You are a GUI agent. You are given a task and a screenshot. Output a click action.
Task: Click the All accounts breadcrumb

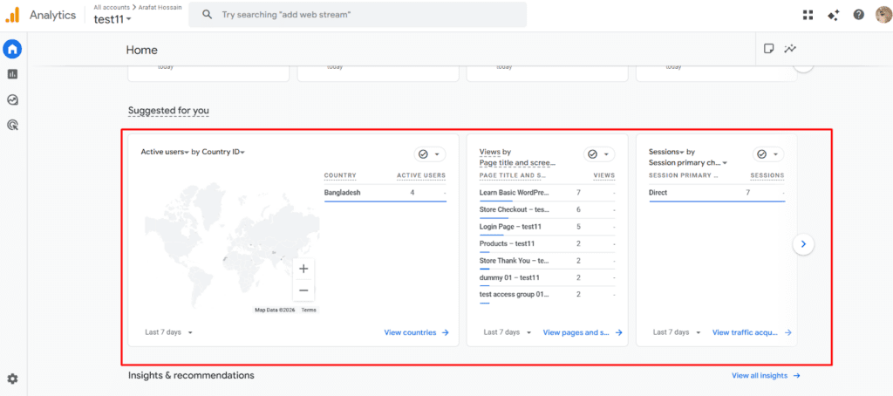(x=112, y=7)
